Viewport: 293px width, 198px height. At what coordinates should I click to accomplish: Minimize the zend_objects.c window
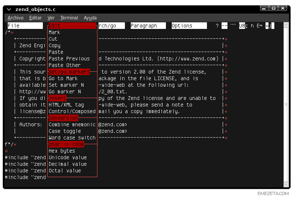pyautogui.click(x=264, y=8)
